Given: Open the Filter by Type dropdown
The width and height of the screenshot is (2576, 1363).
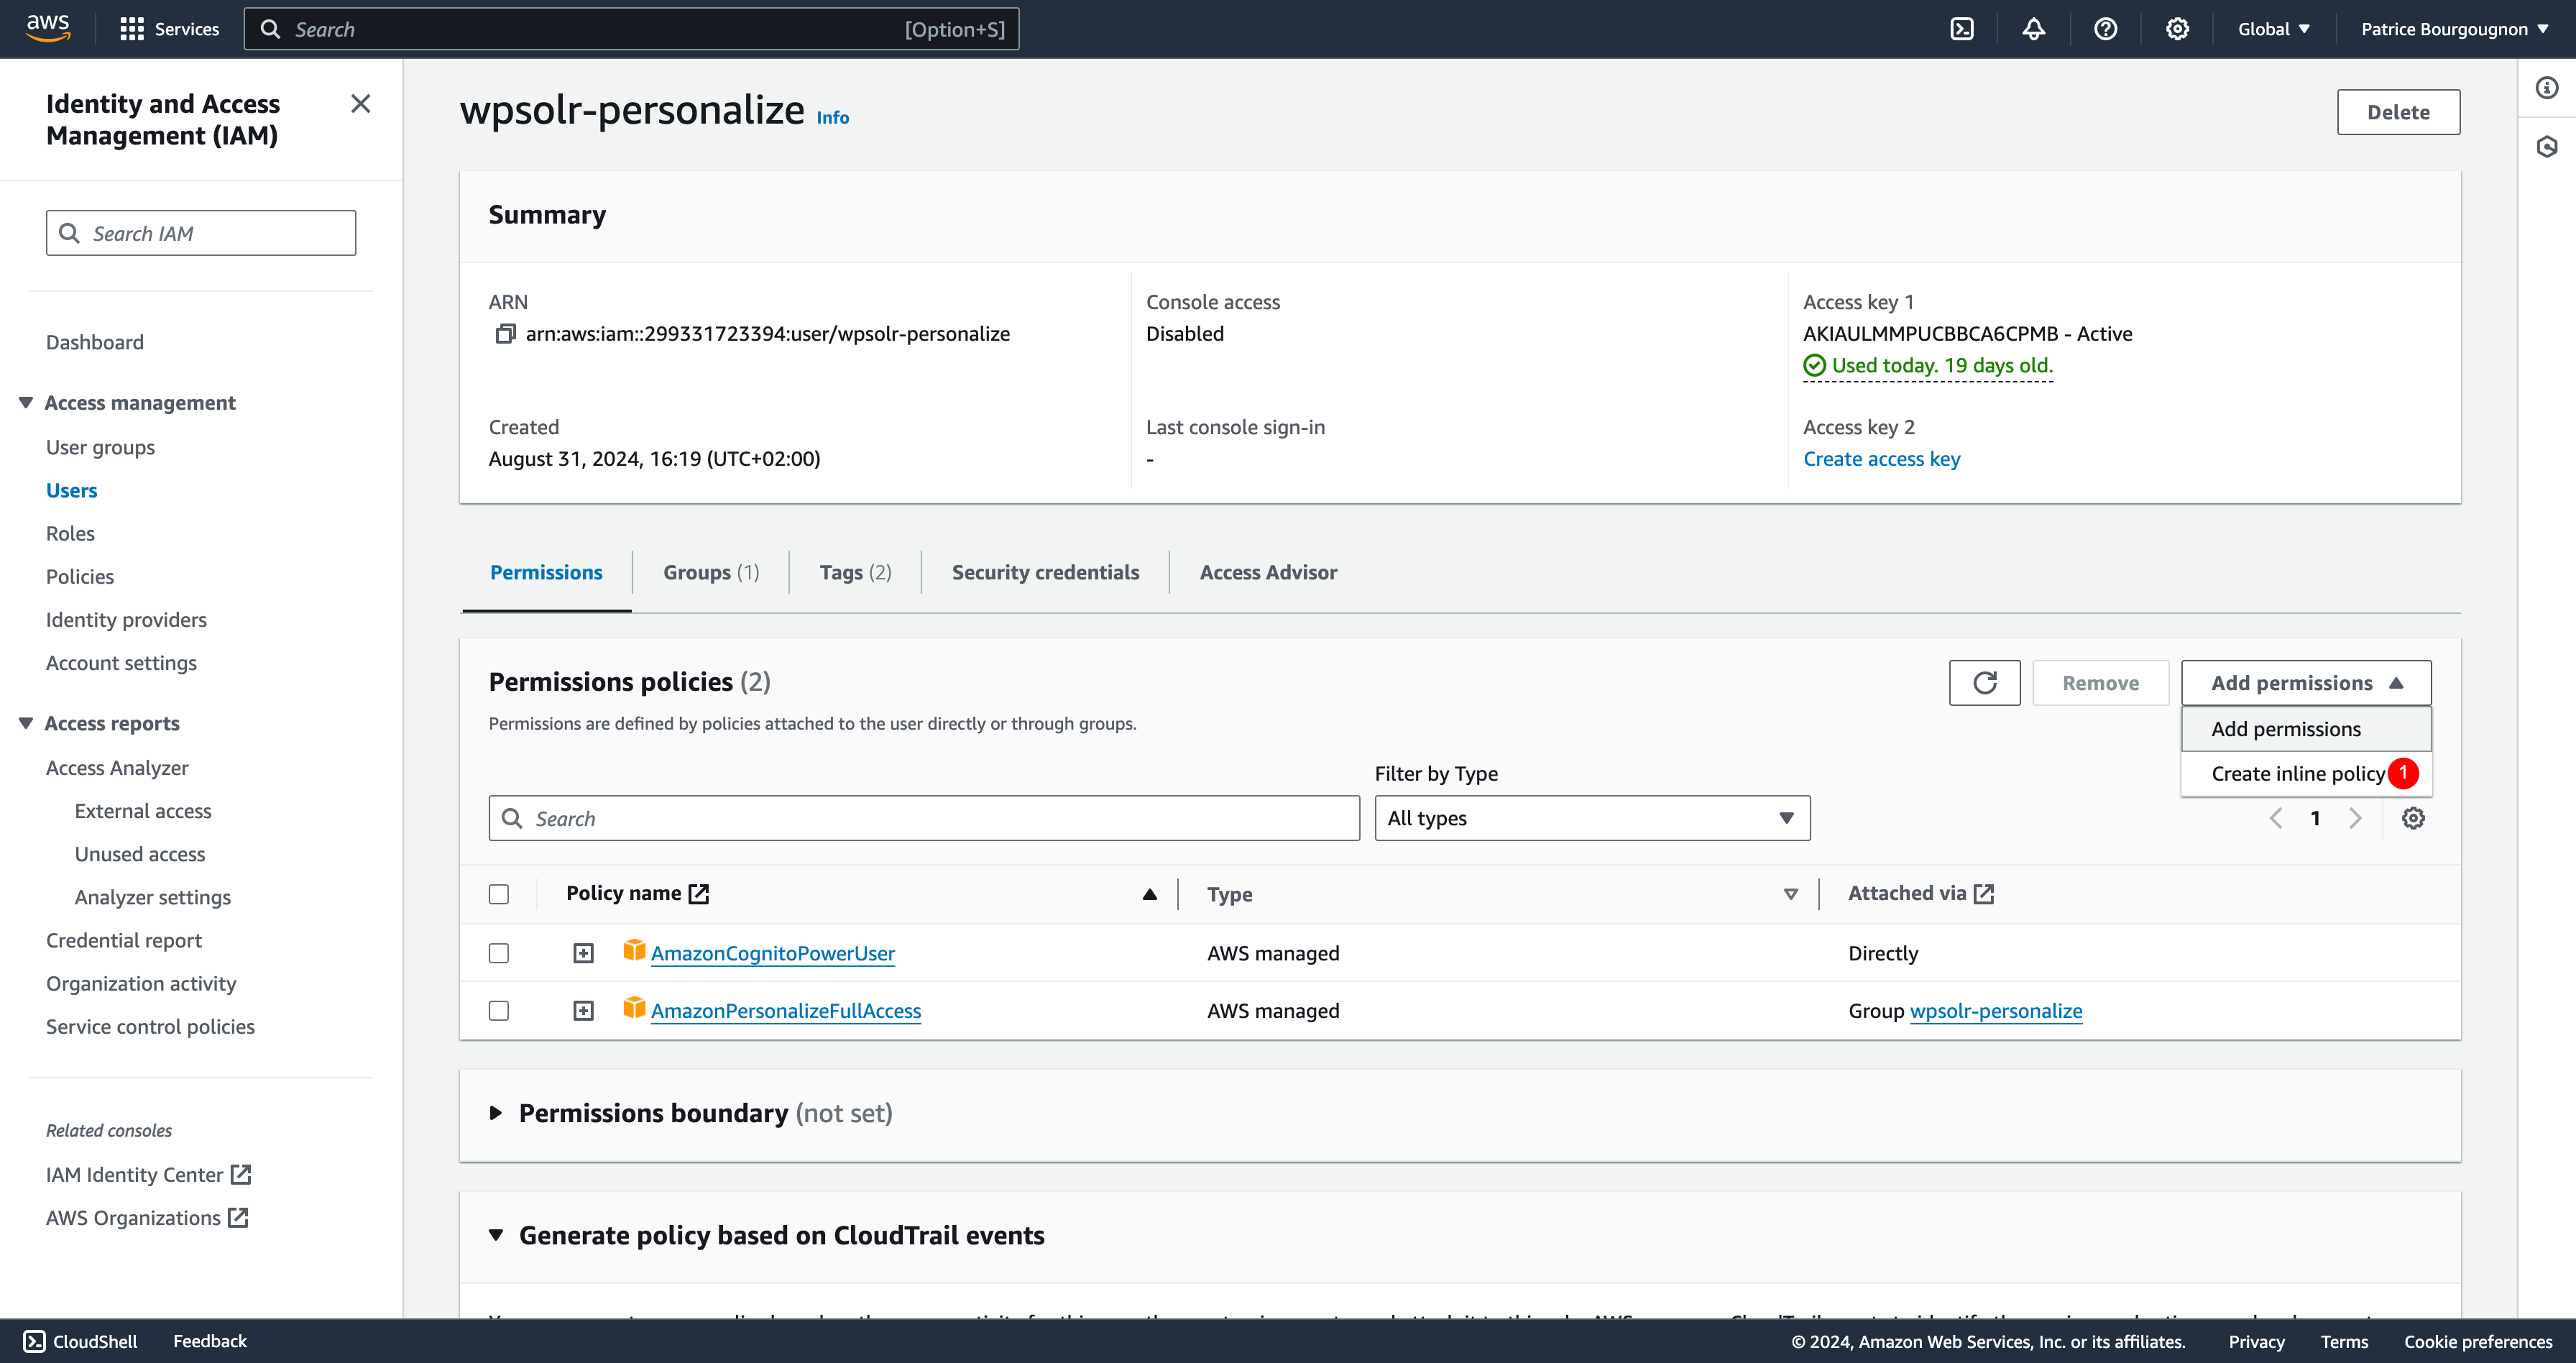Looking at the screenshot, I should (1592, 818).
